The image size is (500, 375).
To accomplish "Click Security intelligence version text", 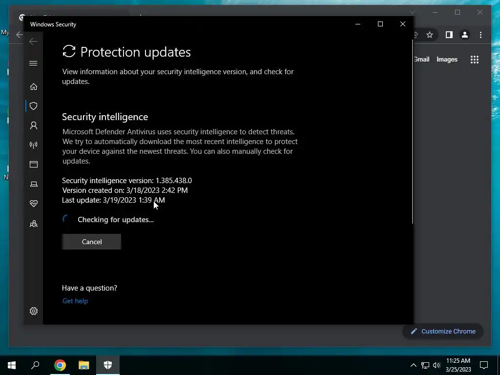I will tap(127, 181).
